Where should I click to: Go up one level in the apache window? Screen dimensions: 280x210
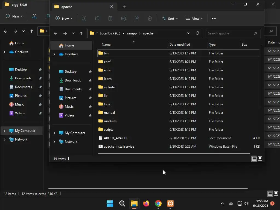81,33
